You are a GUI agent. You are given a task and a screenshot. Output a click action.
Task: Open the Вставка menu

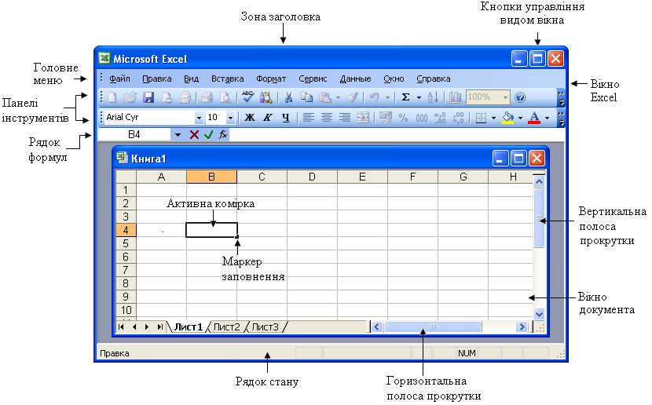coord(228,78)
